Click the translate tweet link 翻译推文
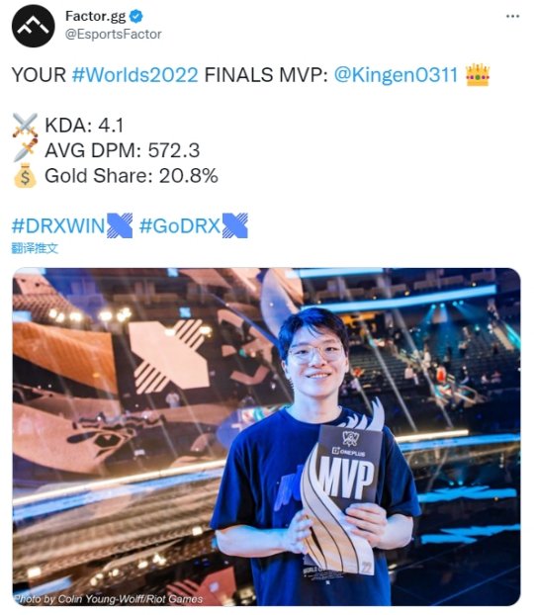The height and width of the screenshot is (615, 534). click(x=35, y=248)
